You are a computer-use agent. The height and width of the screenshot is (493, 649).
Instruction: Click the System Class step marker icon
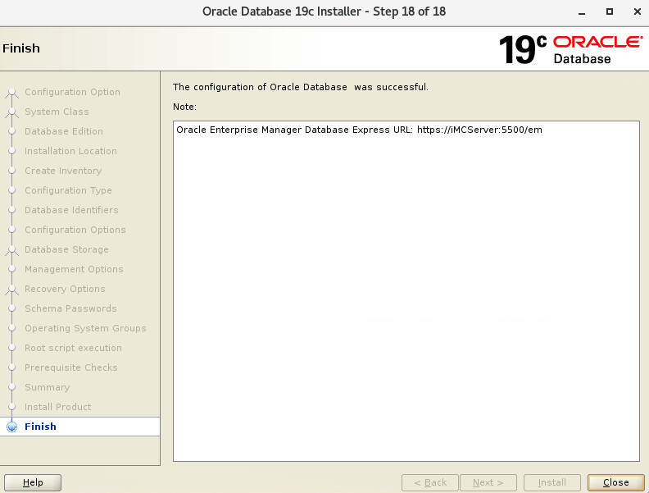tap(12, 112)
